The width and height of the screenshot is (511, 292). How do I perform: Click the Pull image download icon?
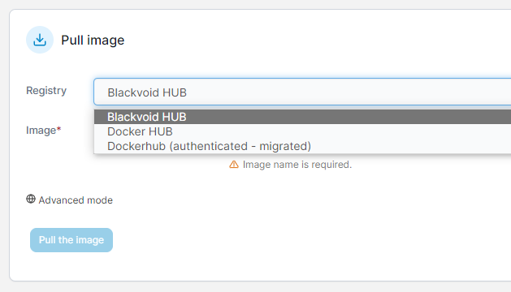pos(40,40)
